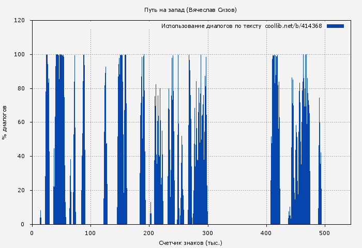Click the 100 tick on the x-axis
The height and width of the screenshot is (248, 362).
click(90, 233)
